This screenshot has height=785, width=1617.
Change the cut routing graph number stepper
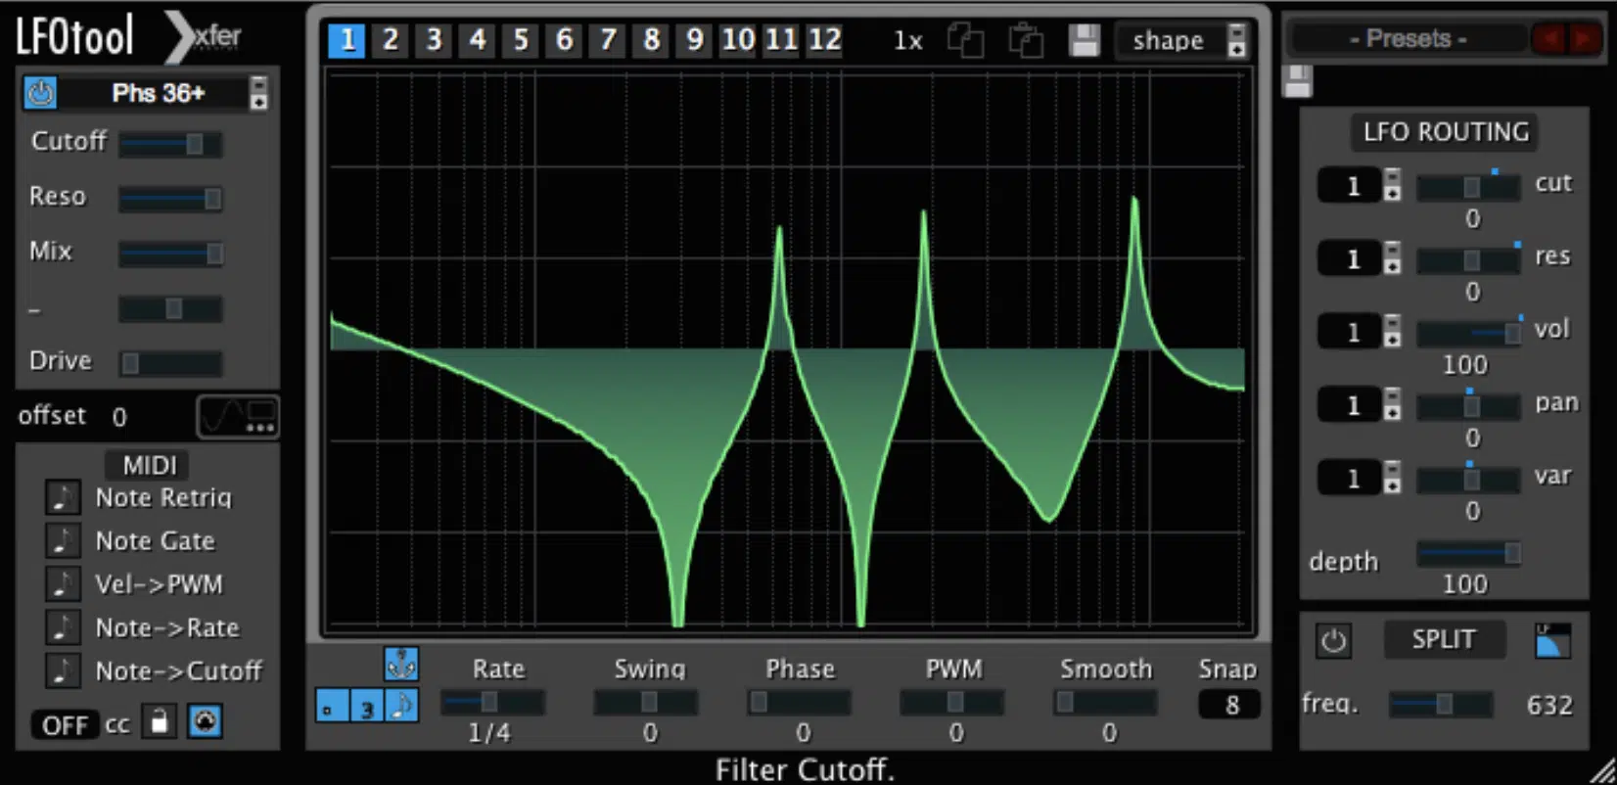click(x=1392, y=184)
